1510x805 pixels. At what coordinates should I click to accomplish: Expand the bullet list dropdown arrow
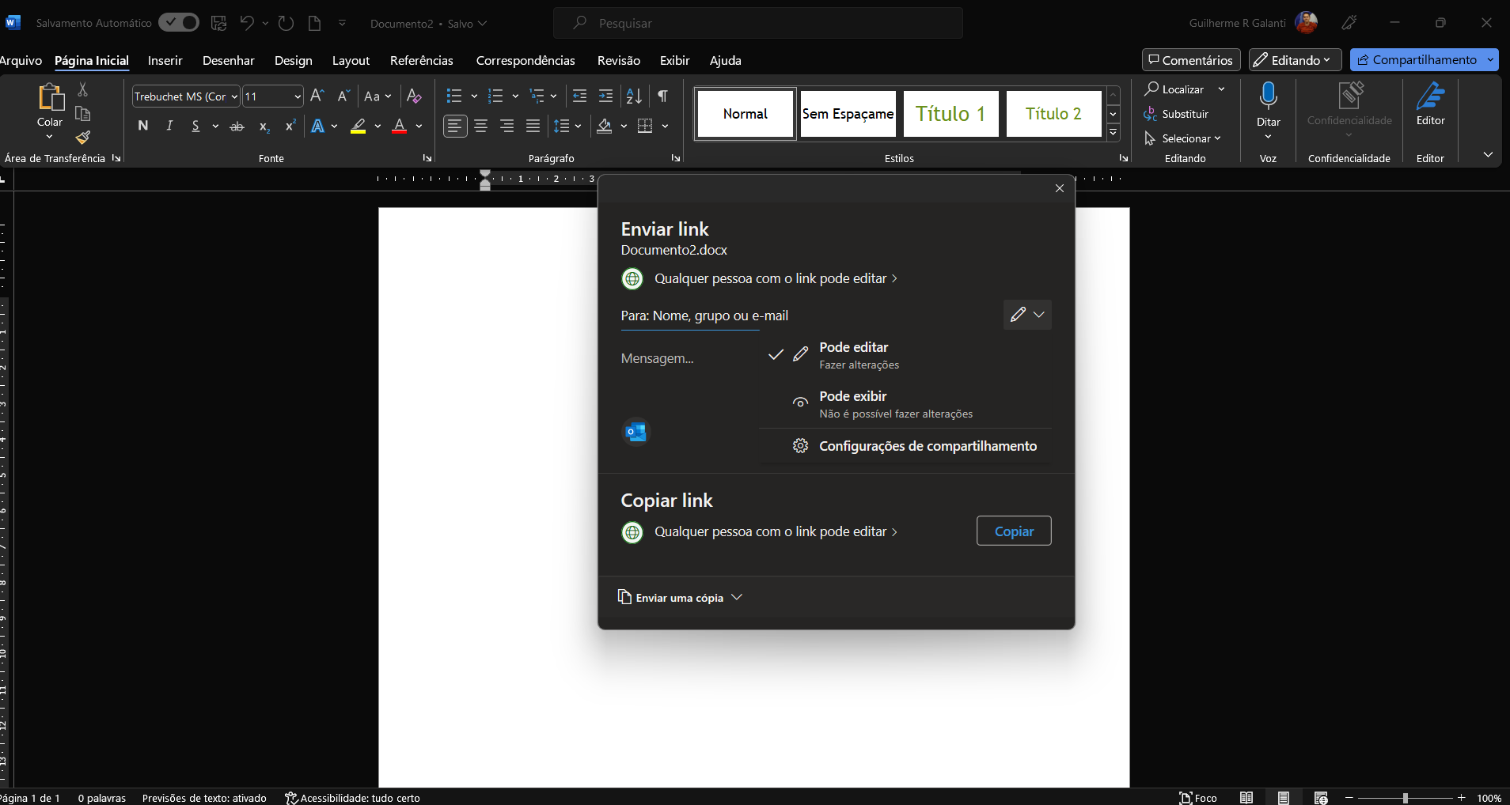point(474,96)
